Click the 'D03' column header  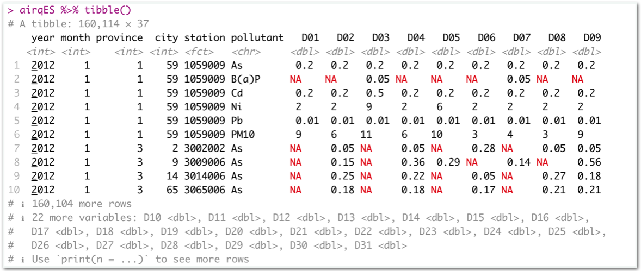[x=380, y=38]
